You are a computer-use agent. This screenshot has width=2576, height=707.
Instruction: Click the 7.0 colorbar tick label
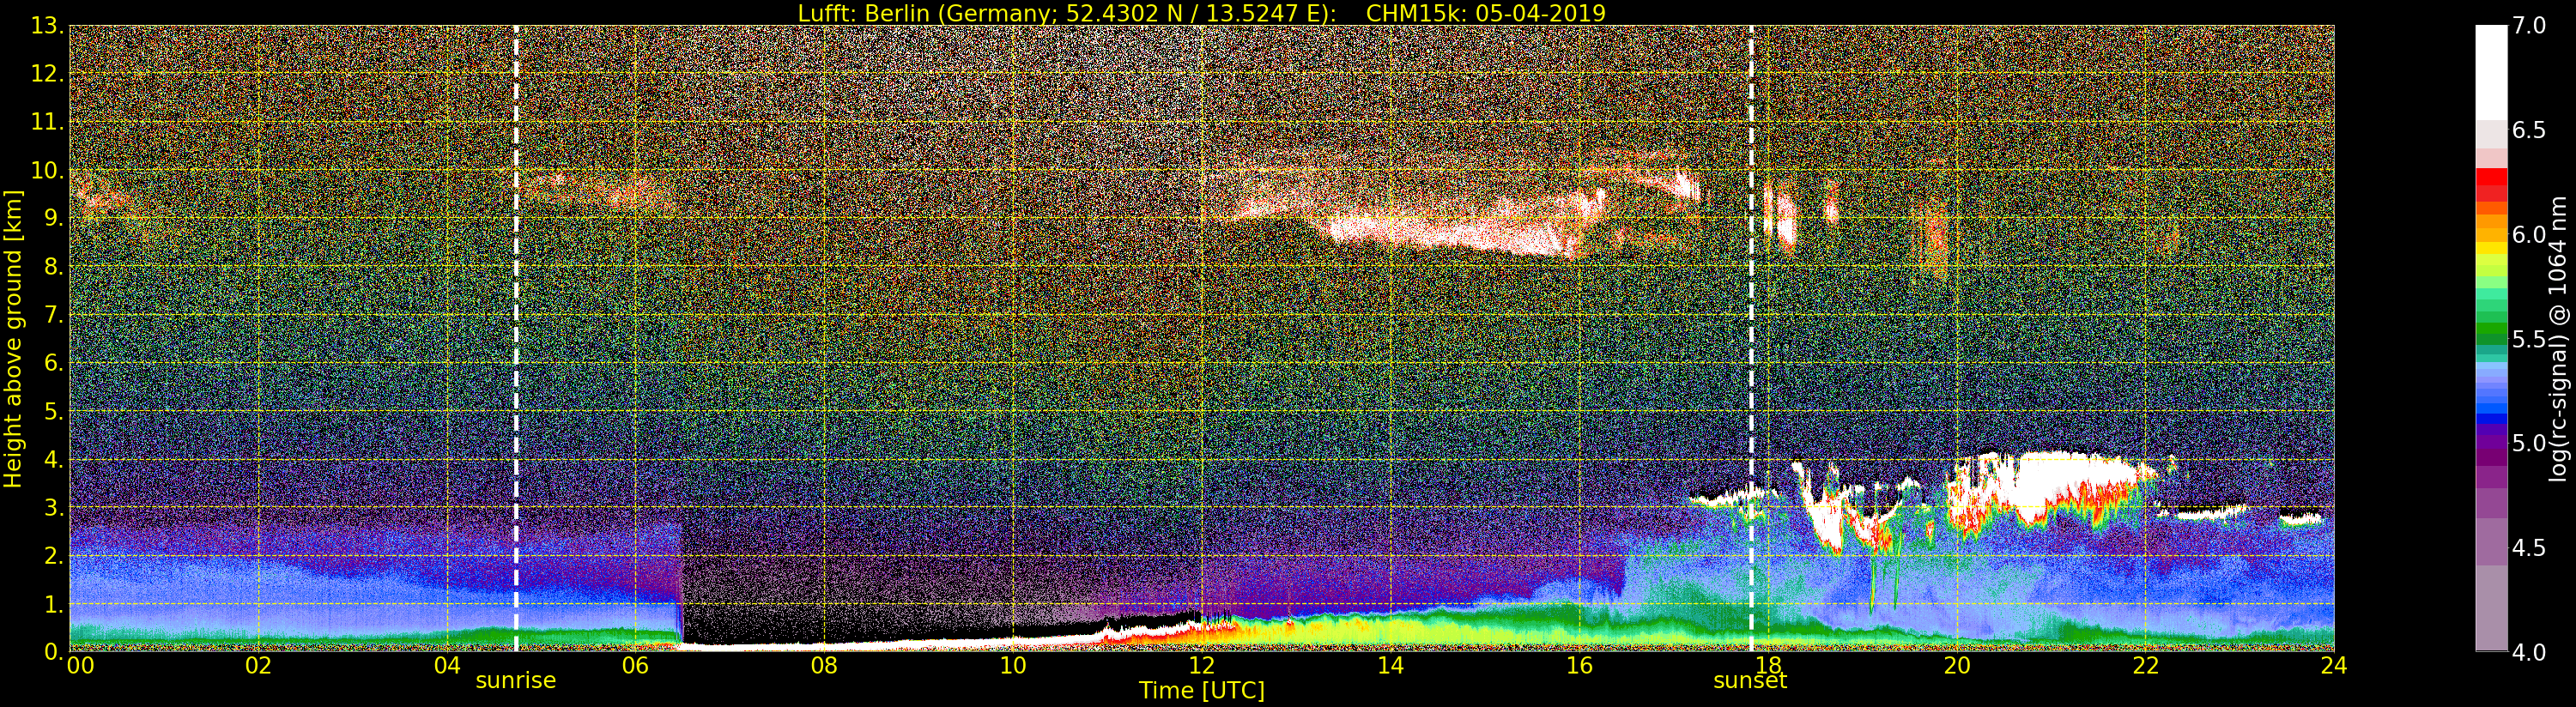(2529, 25)
